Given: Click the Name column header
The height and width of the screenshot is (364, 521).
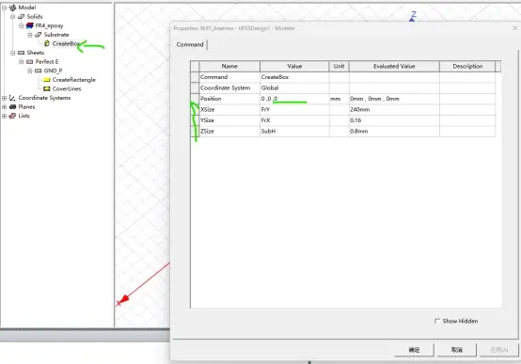Looking at the screenshot, I should (x=229, y=66).
